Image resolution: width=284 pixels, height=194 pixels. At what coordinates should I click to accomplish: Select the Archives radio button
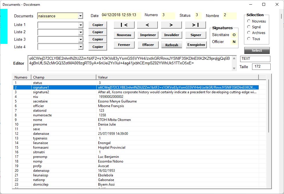pos(249,33)
